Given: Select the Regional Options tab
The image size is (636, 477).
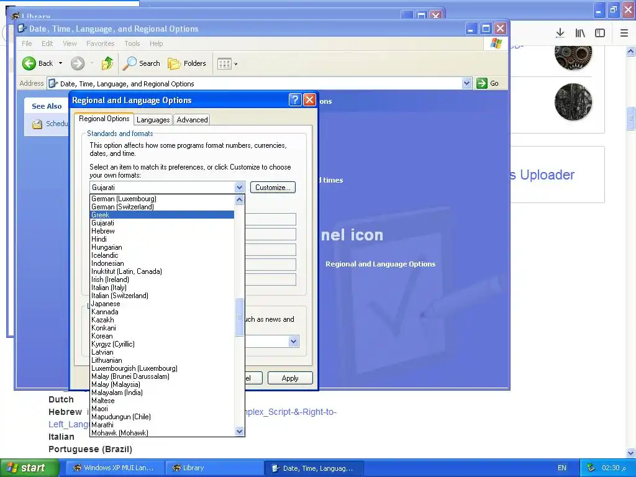Looking at the screenshot, I should click(104, 119).
